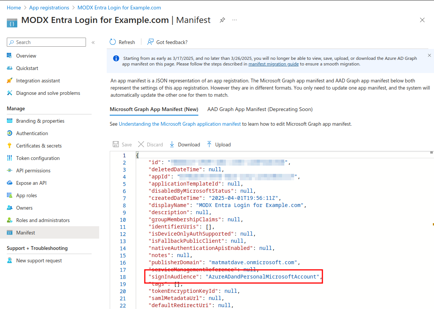Refresh the manifest page
The height and width of the screenshot is (309, 434).
coord(122,42)
